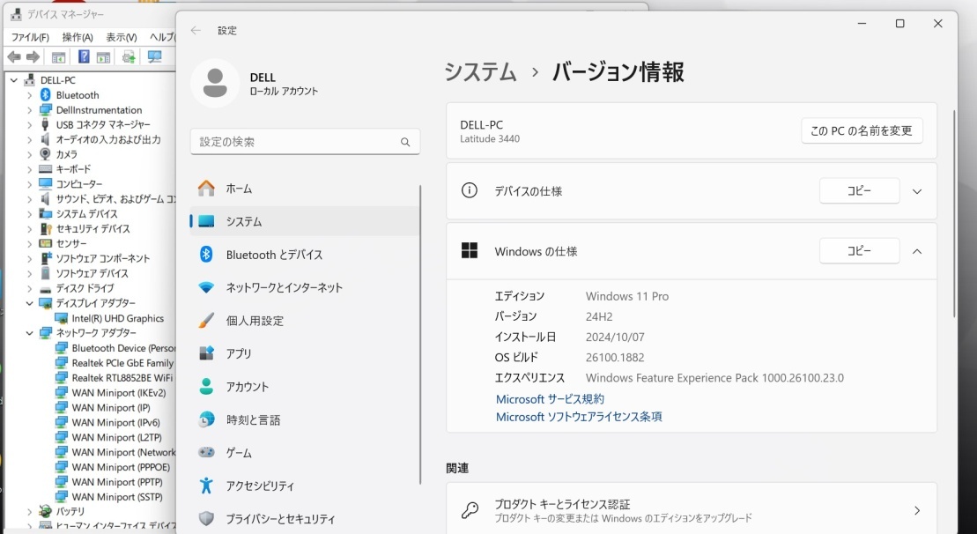Open Microsoft ソフトウェアライセンス条項 link
Viewport: 977px width, 534px height.
(579, 417)
